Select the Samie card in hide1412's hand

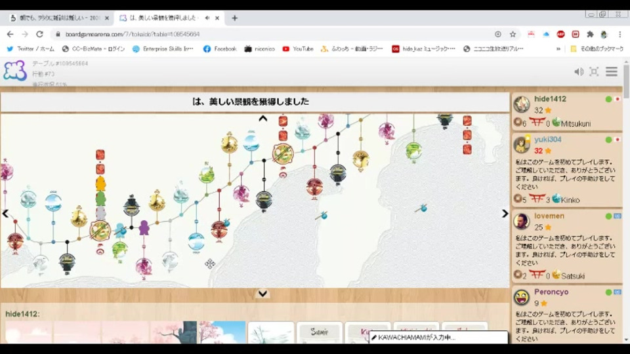click(x=320, y=332)
